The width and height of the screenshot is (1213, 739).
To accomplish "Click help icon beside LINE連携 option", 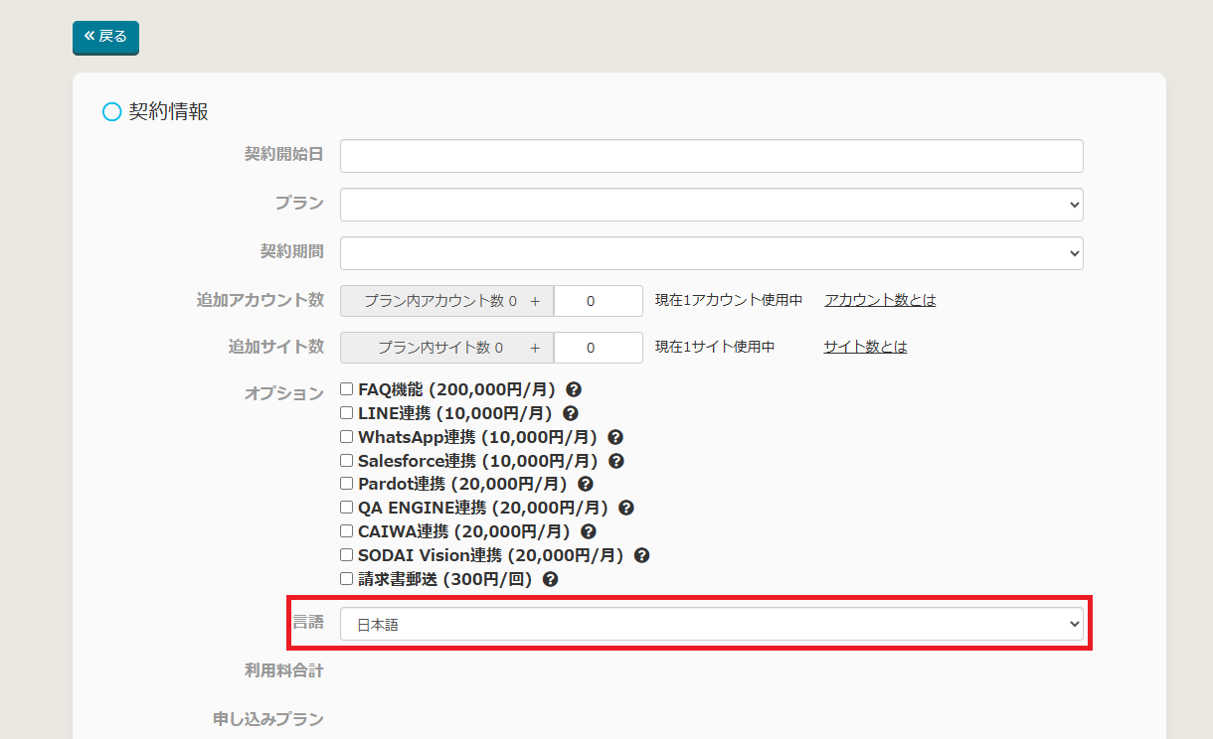I will click(570, 413).
